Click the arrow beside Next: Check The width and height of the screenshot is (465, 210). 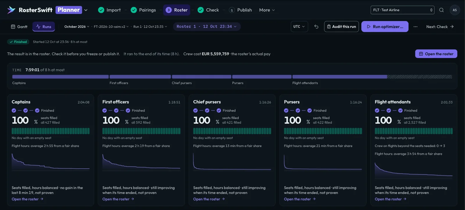click(452, 27)
